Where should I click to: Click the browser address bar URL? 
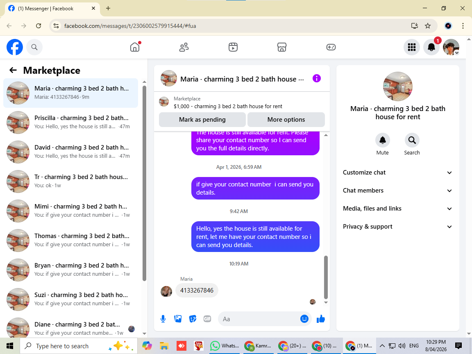[x=130, y=26]
